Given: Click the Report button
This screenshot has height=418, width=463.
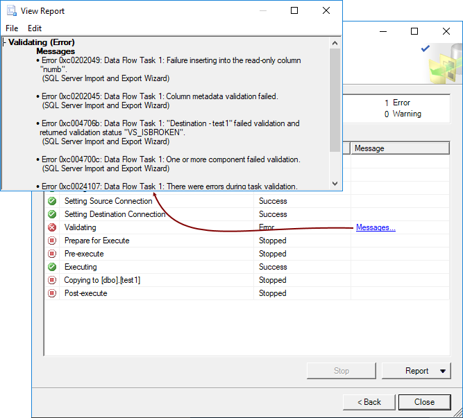Looking at the screenshot, I should [416, 371].
